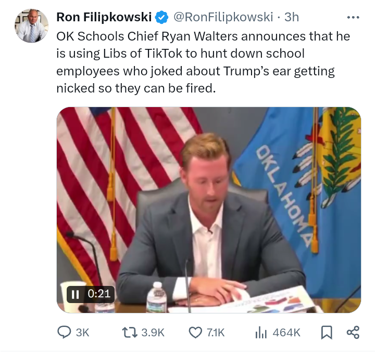Viewport: 375px width, 354px height.
Task: Pause the video playback
Action: (x=76, y=294)
